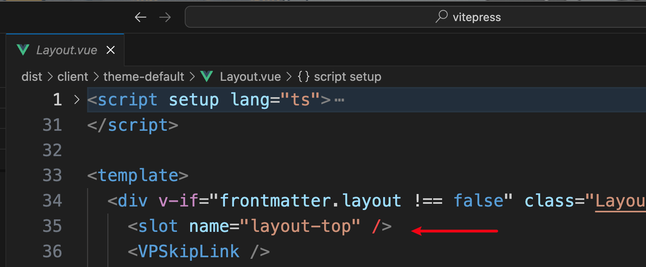Open the 'theme-default' breadcrumb dropdown

coord(144,77)
